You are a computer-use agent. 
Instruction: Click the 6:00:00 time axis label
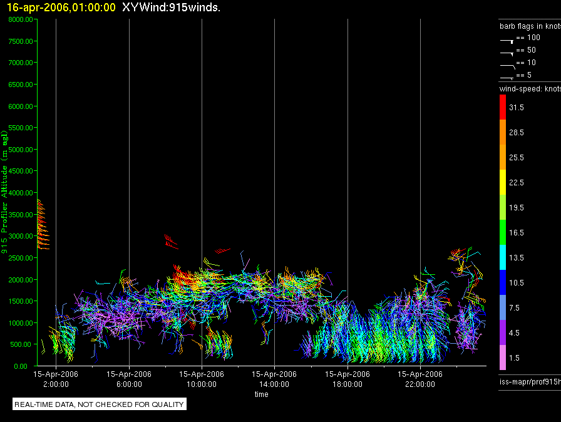[129, 384]
